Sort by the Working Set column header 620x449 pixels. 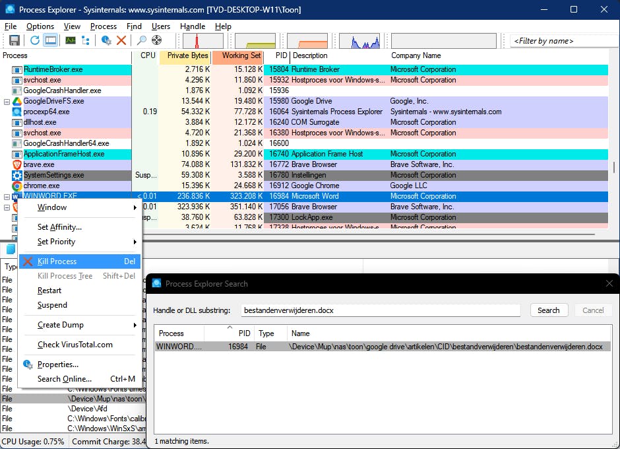[x=241, y=55]
